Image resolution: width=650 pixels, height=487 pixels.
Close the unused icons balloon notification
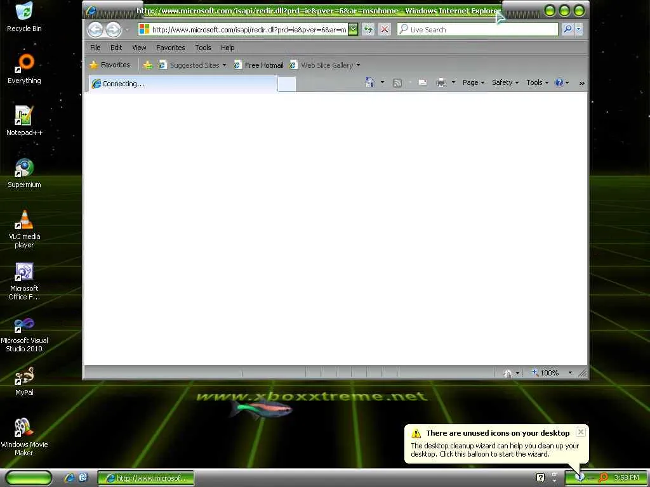581,432
